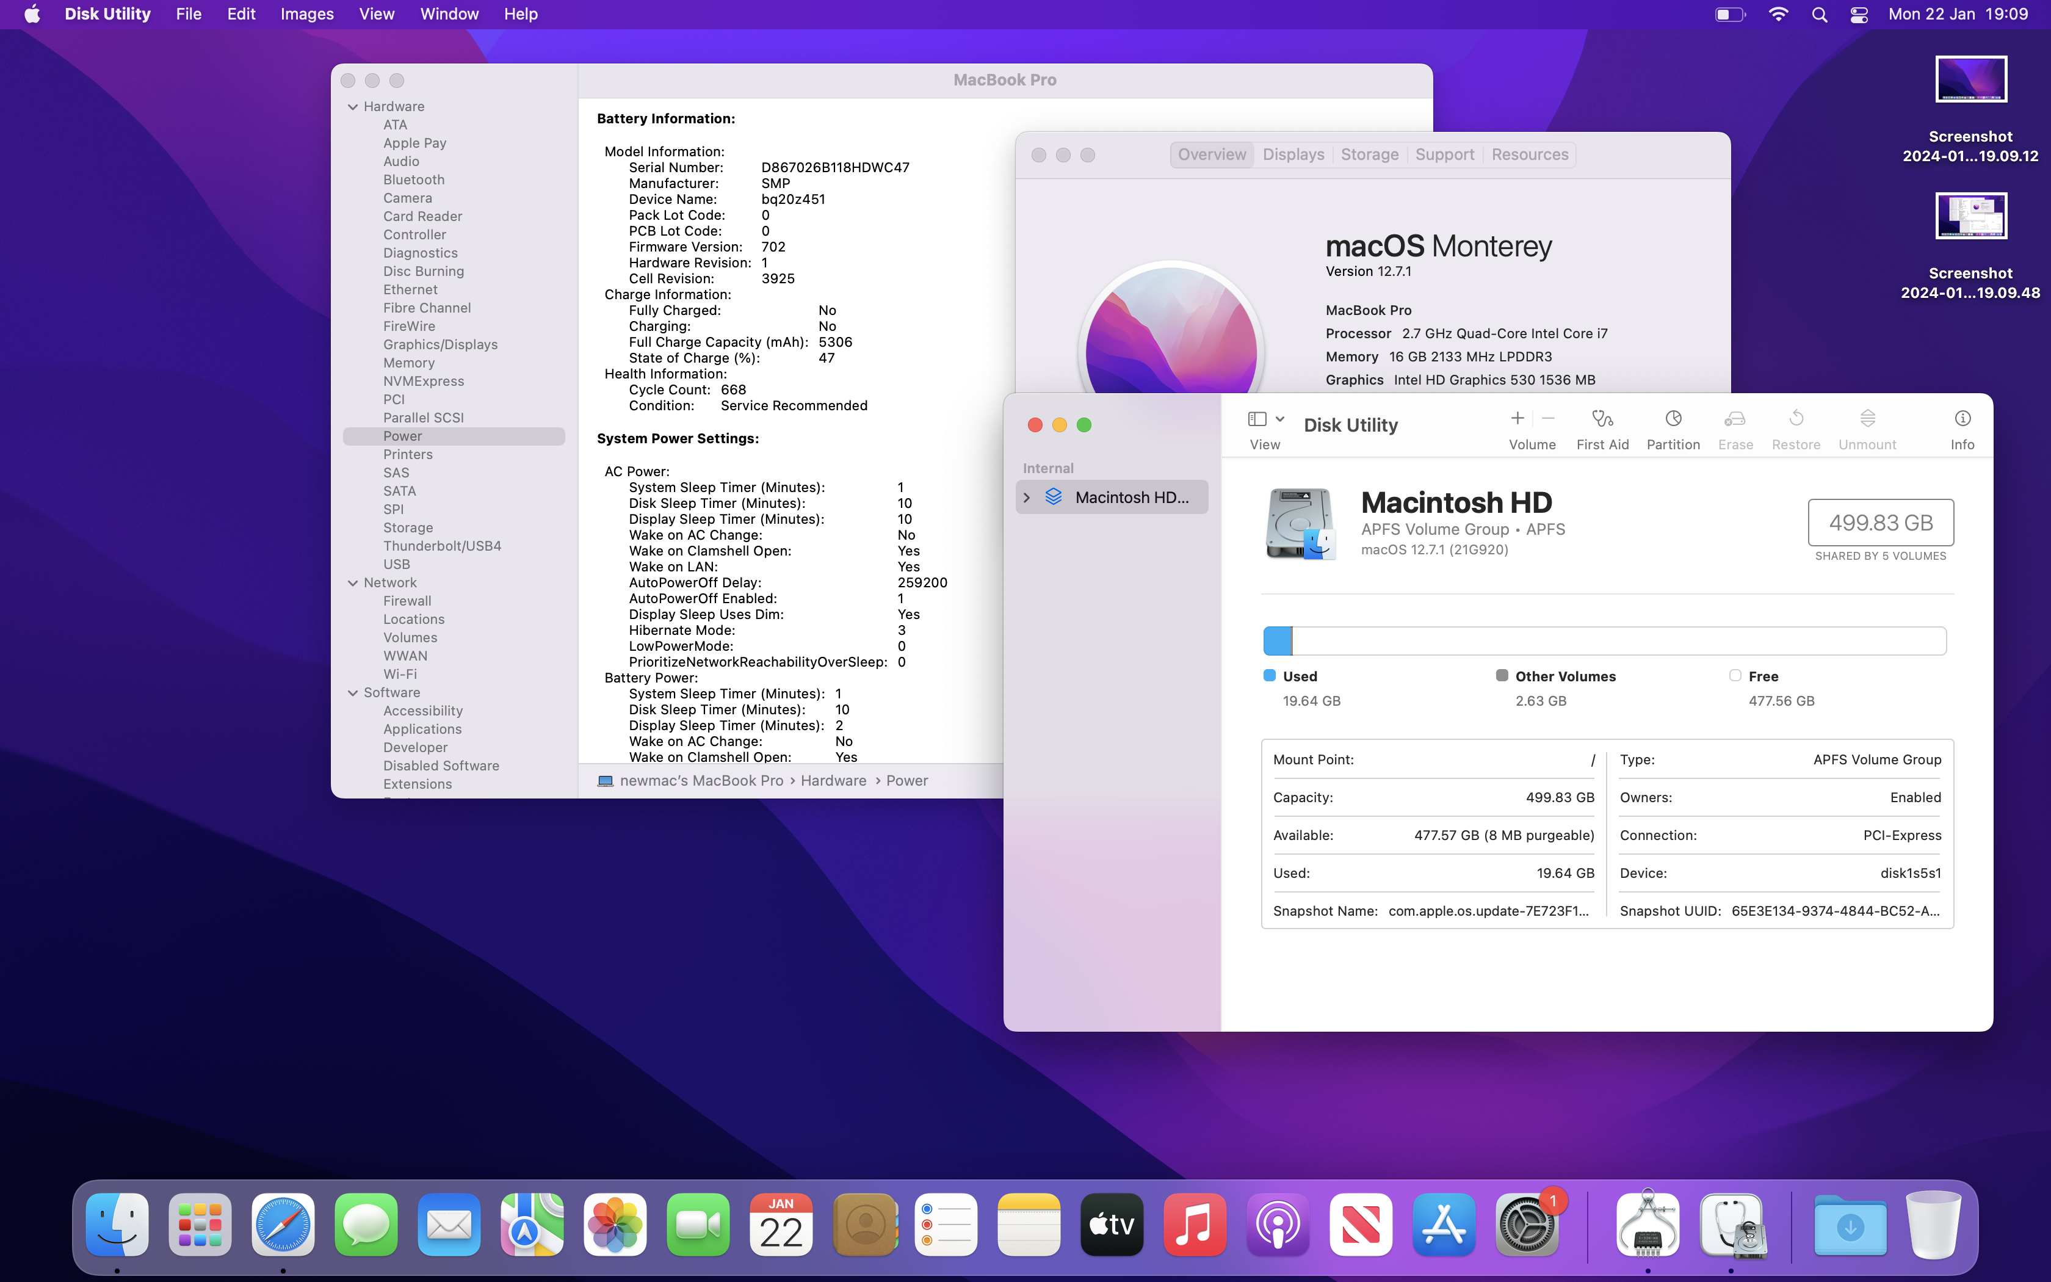Add a volume with the plus icon
Viewport: 2051px width, 1282px height.
pos(1517,418)
